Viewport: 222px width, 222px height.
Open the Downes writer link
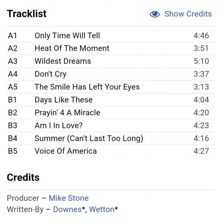click(x=67, y=210)
